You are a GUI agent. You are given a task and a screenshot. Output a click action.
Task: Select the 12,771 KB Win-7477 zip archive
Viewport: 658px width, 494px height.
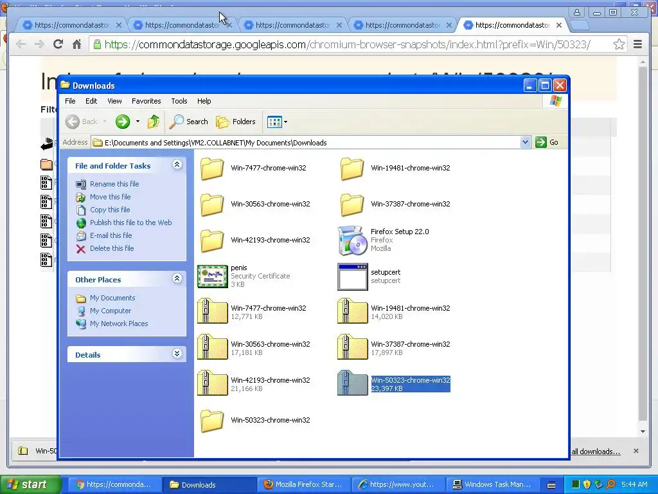click(x=212, y=311)
